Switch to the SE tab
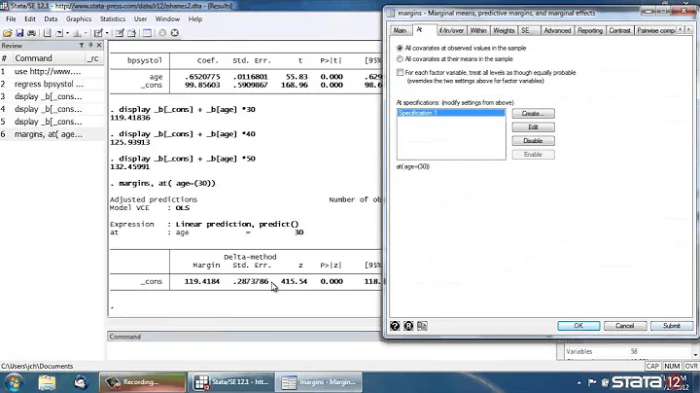700x393 pixels. tap(525, 30)
